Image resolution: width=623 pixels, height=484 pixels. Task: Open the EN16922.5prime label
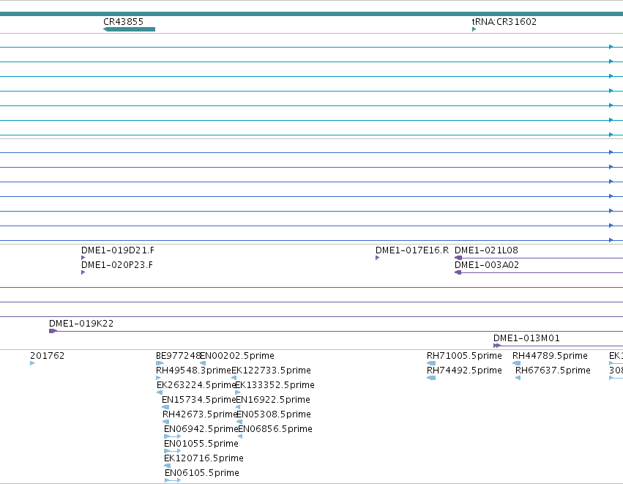coord(273,400)
